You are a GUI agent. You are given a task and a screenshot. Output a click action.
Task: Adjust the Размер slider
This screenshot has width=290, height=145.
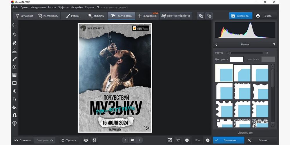(x=245, y=53)
